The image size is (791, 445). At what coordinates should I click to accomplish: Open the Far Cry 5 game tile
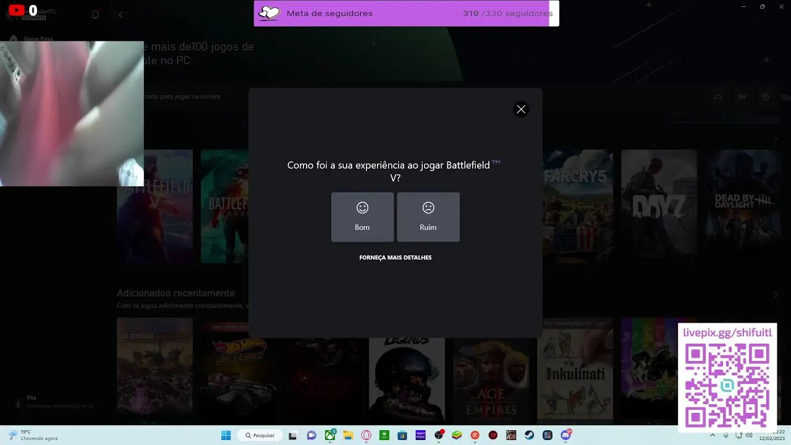pyautogui.click(x=578, y=206)
